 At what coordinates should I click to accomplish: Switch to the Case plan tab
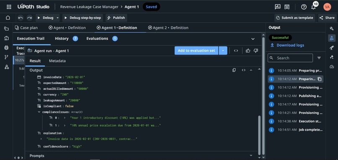(26, 28)
